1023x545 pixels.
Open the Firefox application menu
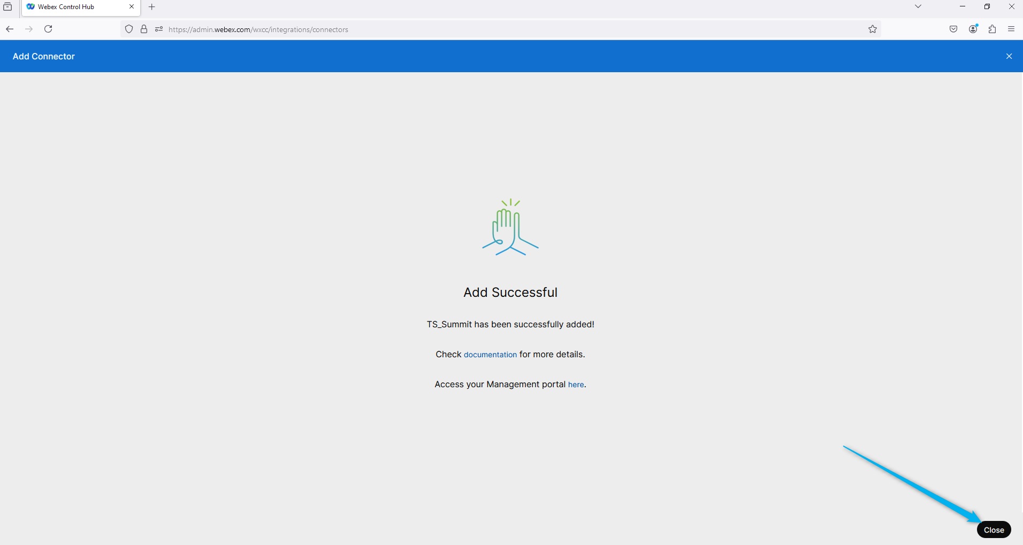pyautogui.click(x=1011, y=29)
